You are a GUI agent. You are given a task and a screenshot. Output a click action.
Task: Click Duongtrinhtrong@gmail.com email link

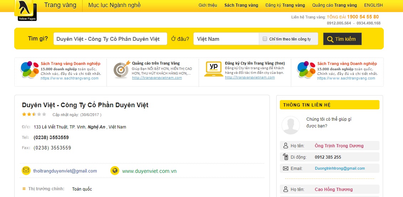[x=340, y=168]
